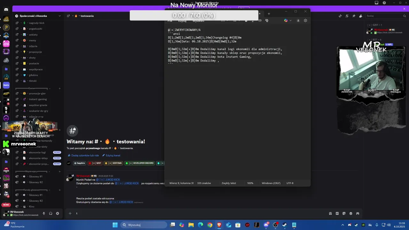Click Windows (CRLF) in Notepad status bar

point(271,183)
